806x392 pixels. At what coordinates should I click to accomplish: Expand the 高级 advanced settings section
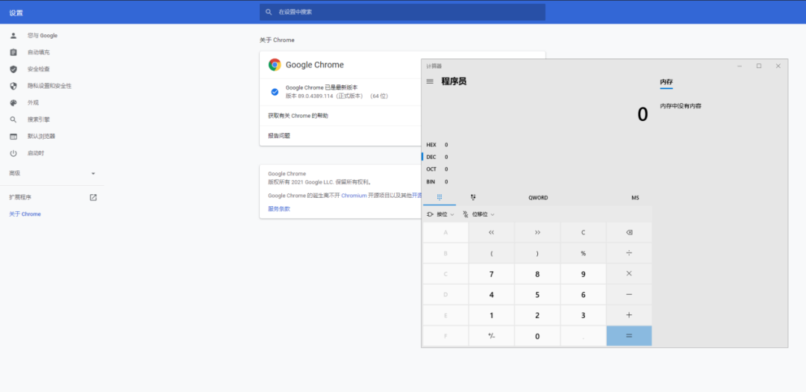tap(52, 173)
